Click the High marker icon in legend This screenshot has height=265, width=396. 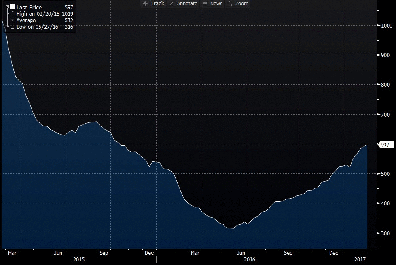13,14
